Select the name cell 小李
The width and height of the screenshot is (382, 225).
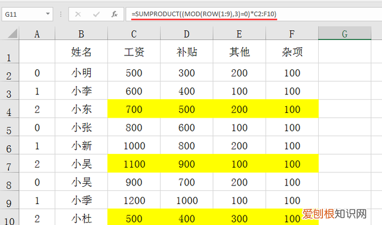(81, 91)
